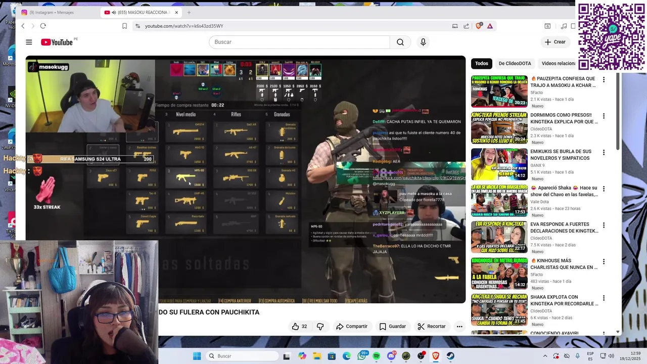647x364 pixels.
Task: Switch the ESP ES keyboard language indicator
Action: pyautogui.click(x=590, y=356)
